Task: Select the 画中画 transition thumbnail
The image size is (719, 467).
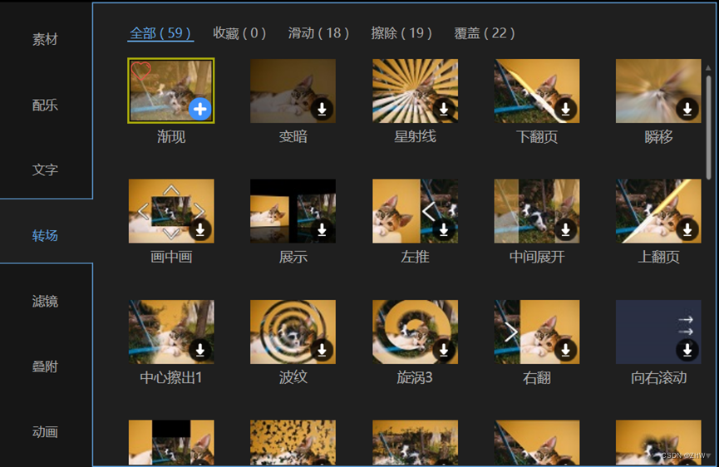Action: click(x=171, y=211)
